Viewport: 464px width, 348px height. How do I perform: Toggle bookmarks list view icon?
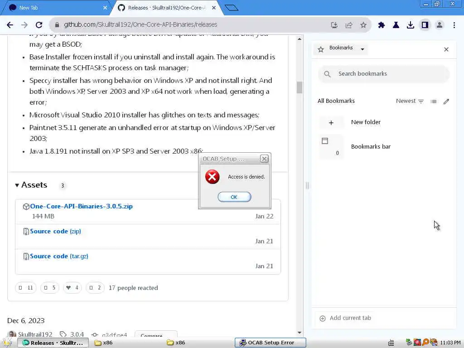[434, 101]
